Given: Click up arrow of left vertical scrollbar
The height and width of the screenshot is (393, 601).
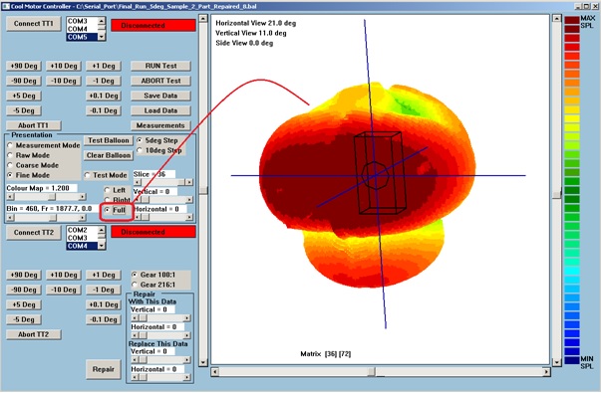Looking at the screenshot, I should (x=203, y=18).
